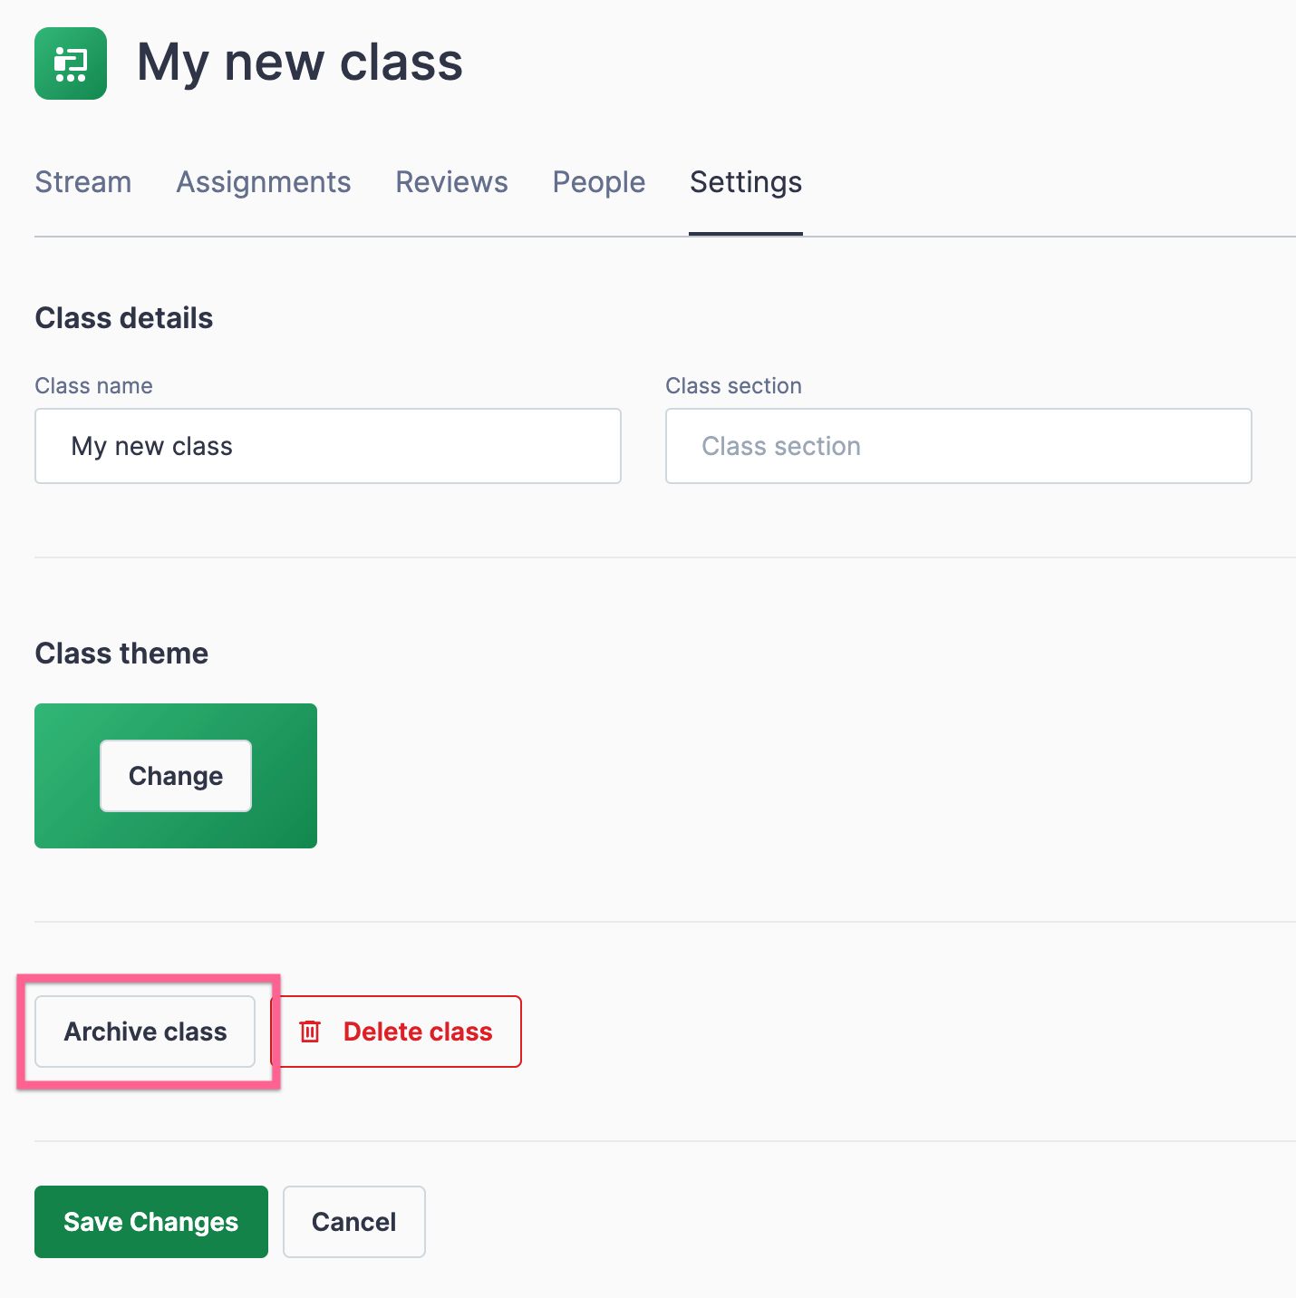This screenshot has width=1296, height=1298.
Task: Select the Settings tab
Action: pos(746,182)
